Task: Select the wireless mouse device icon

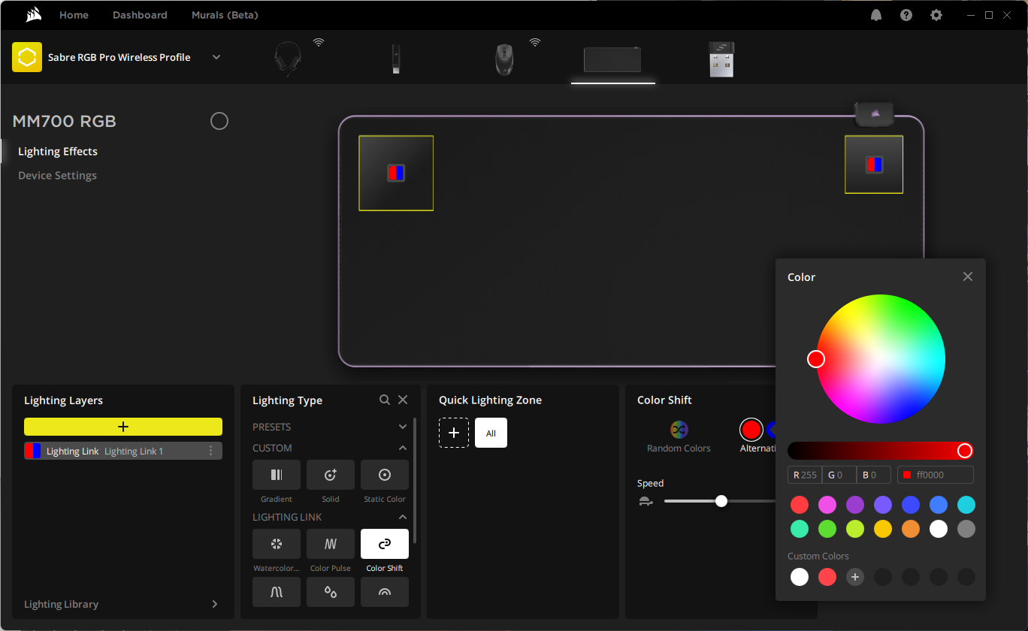Action: [x=504, y=59]
